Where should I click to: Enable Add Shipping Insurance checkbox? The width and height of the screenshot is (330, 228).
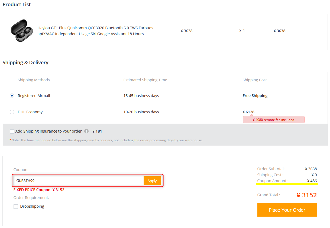(12, 131)
